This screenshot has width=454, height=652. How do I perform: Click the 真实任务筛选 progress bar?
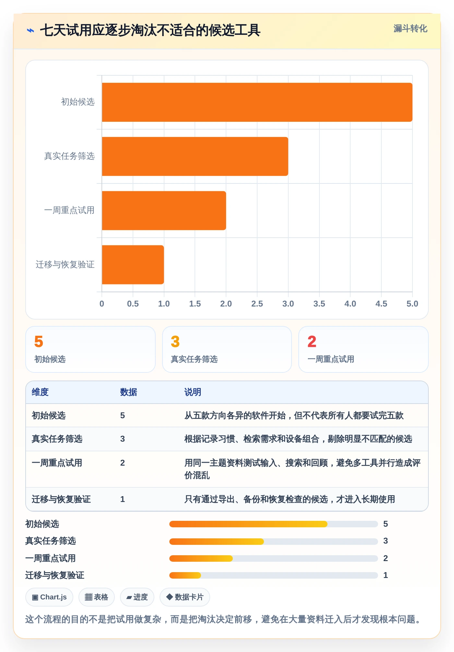274,541
